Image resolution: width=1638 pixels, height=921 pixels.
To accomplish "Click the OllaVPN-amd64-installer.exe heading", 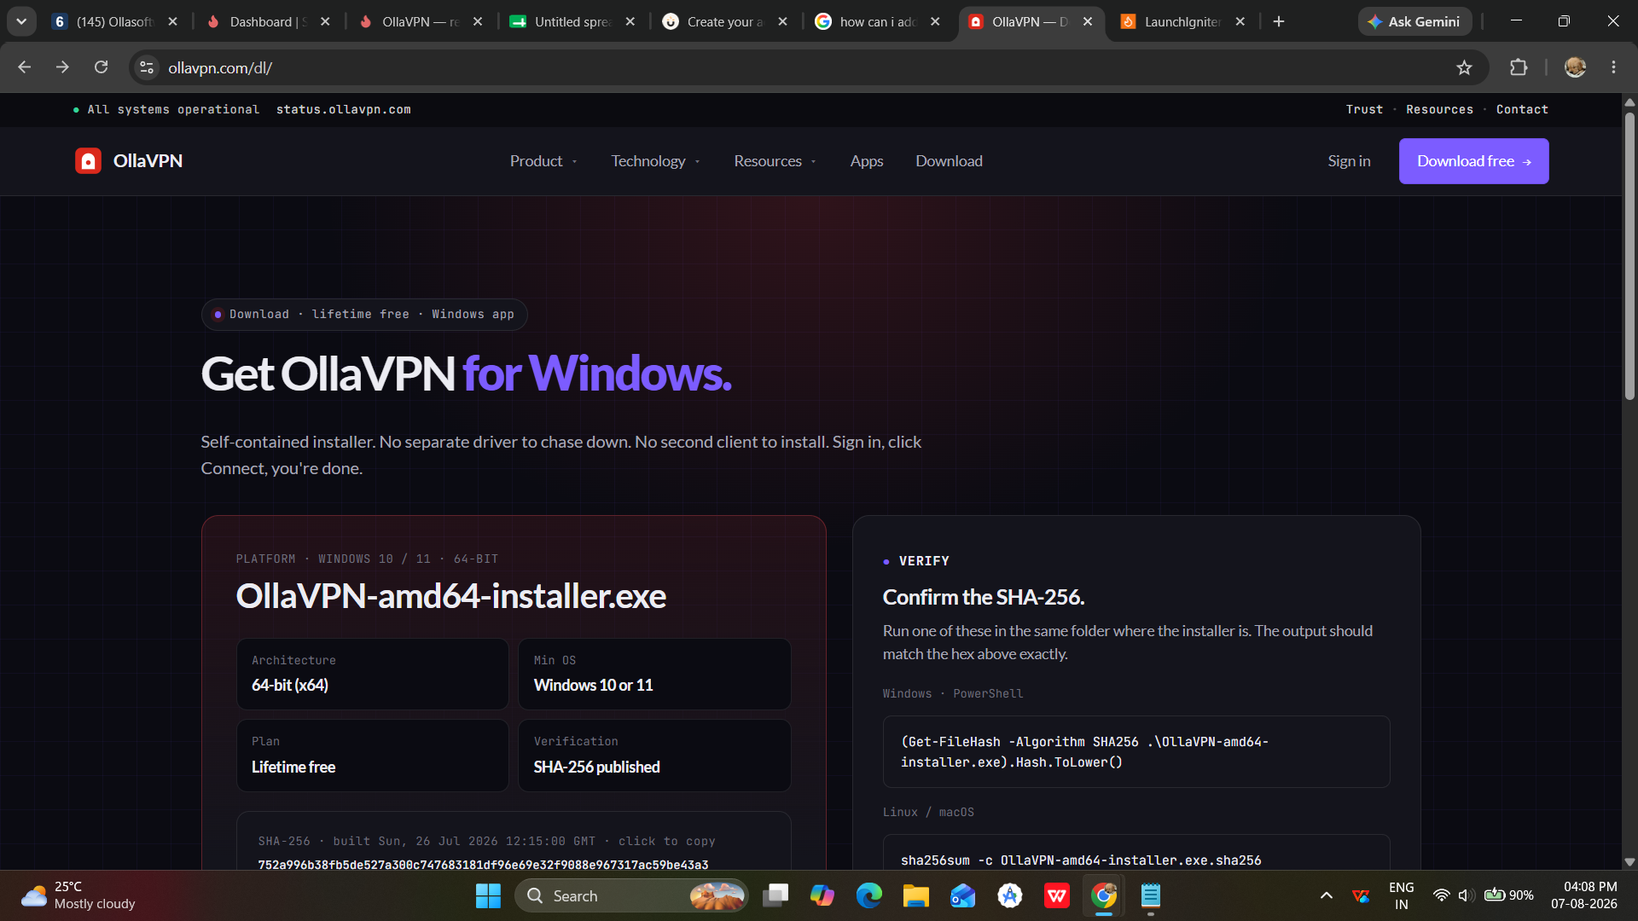I will tap(450, 596).
